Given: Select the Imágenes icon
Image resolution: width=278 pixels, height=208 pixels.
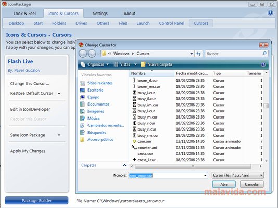Looking at the screenshot, I should pyautogui.click(x=82, y=111).
